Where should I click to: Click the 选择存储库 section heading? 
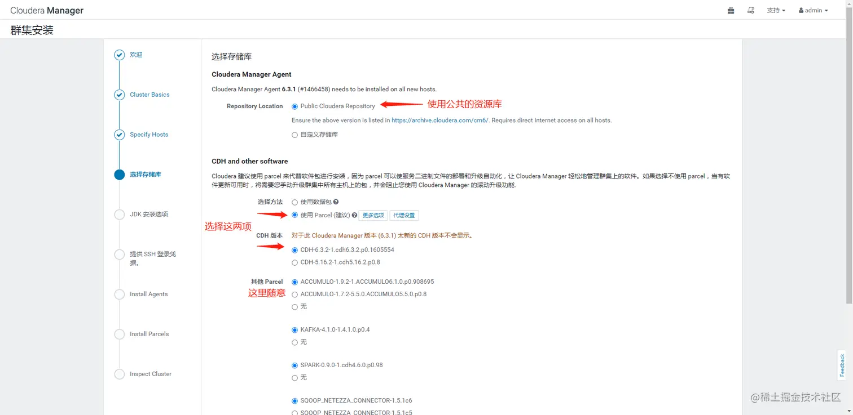pyautogui.click(x=231, y=56)
